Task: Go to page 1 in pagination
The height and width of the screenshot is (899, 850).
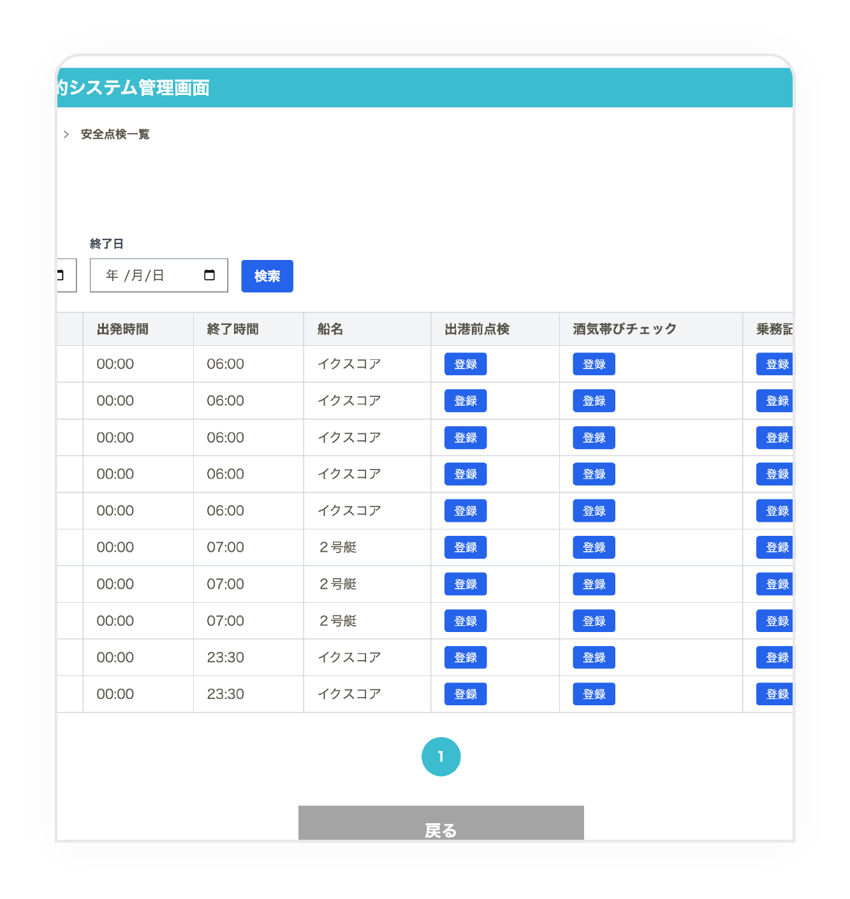Action: click(x=441, y=756)
